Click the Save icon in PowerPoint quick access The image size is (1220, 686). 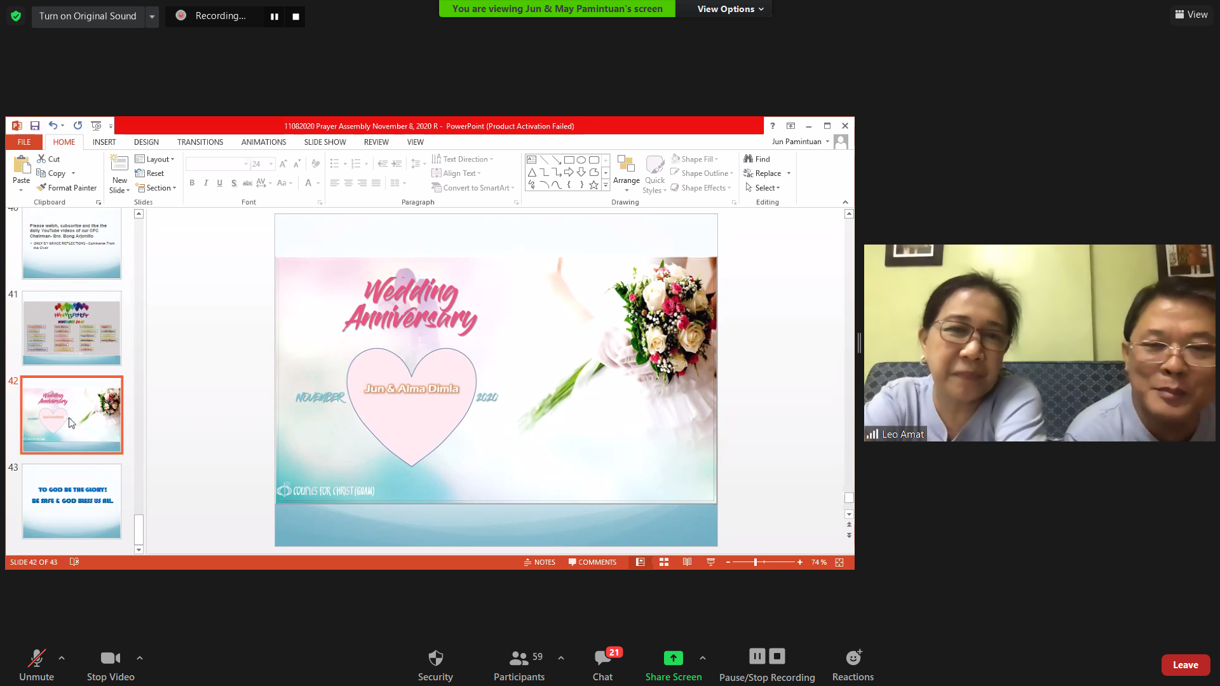coord(35,126)
